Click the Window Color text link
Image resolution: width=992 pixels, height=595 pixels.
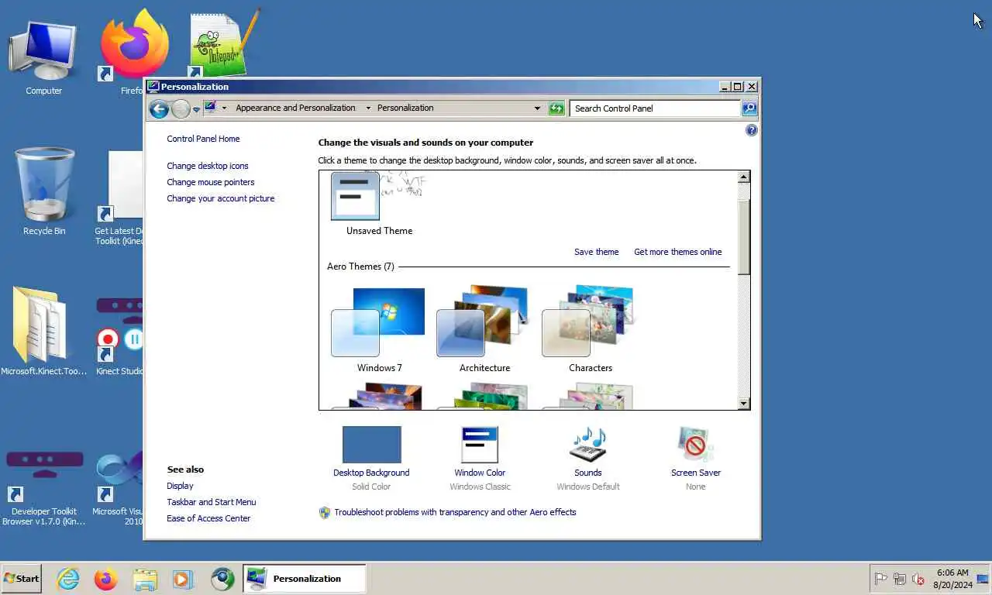click(480, 473)
